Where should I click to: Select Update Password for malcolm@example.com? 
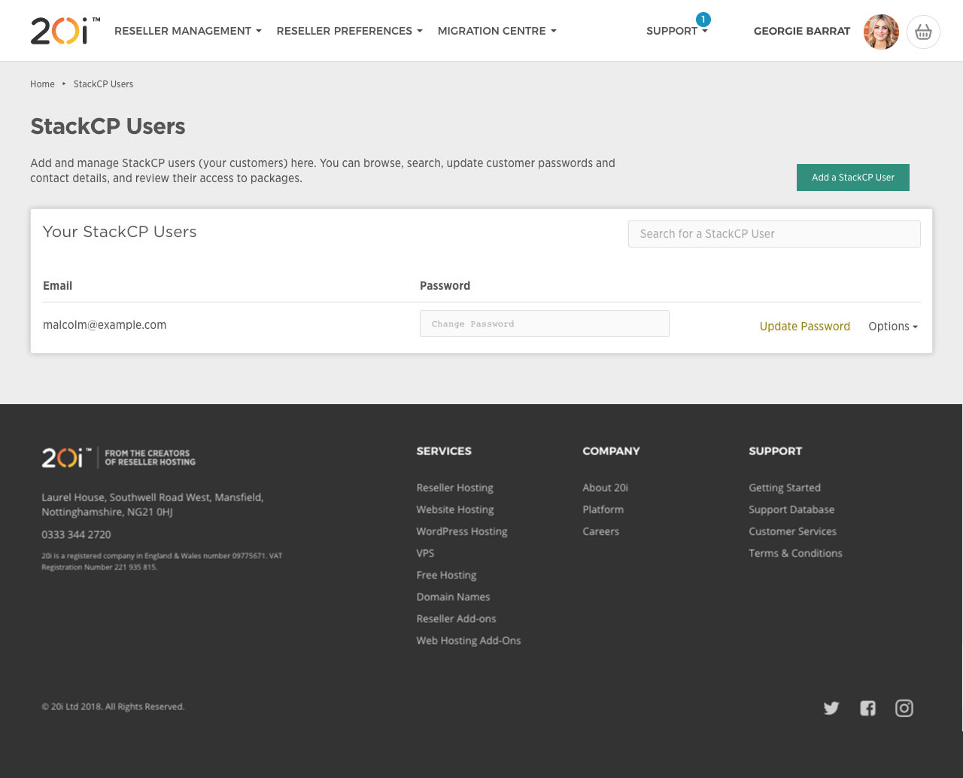tap(805, 327)
